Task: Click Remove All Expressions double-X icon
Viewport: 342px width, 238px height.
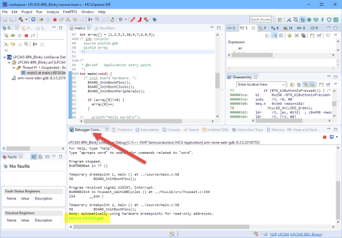Action: coord(303,36)
